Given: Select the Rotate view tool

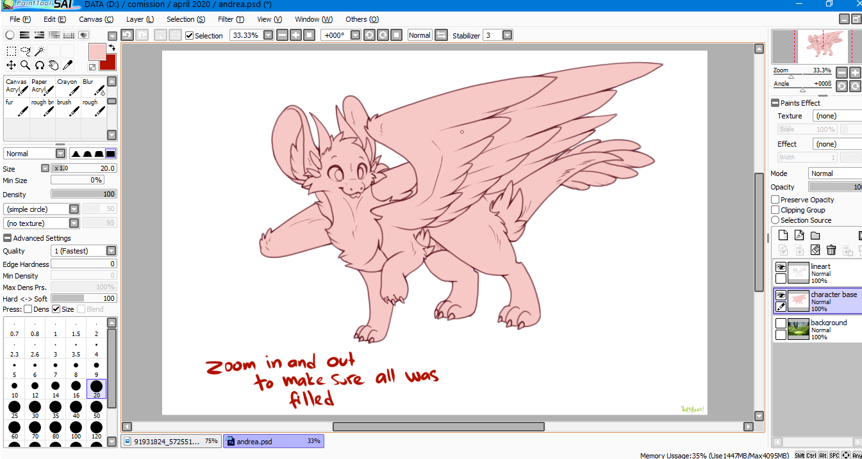Looking at the screenshot, I should click(x=39, y=65).
